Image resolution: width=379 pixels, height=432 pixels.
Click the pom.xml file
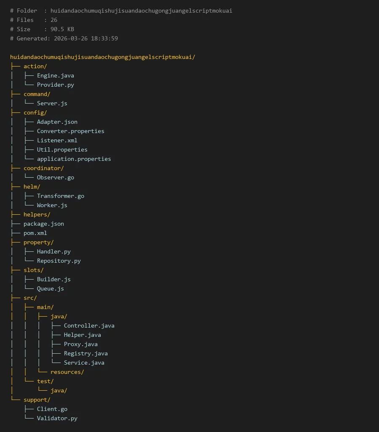click(35, 233)
